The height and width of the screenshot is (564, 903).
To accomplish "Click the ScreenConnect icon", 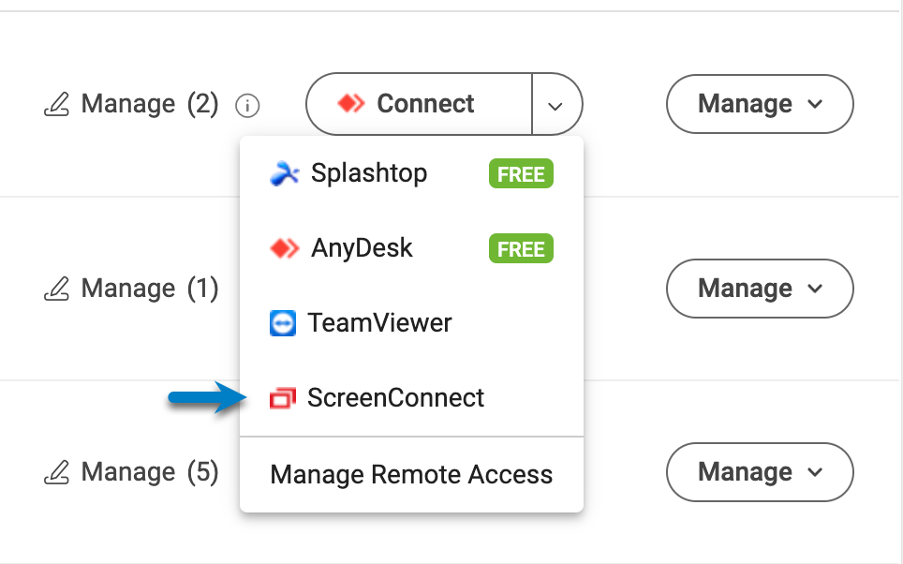I will click(282, 397).
